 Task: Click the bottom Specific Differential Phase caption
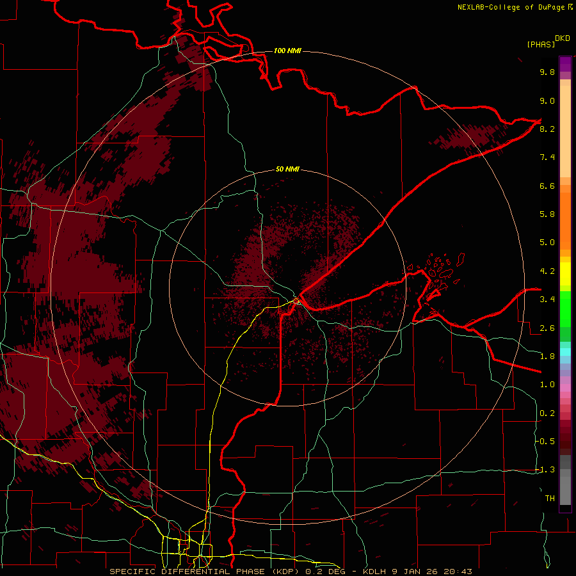[x=291, y=572]
